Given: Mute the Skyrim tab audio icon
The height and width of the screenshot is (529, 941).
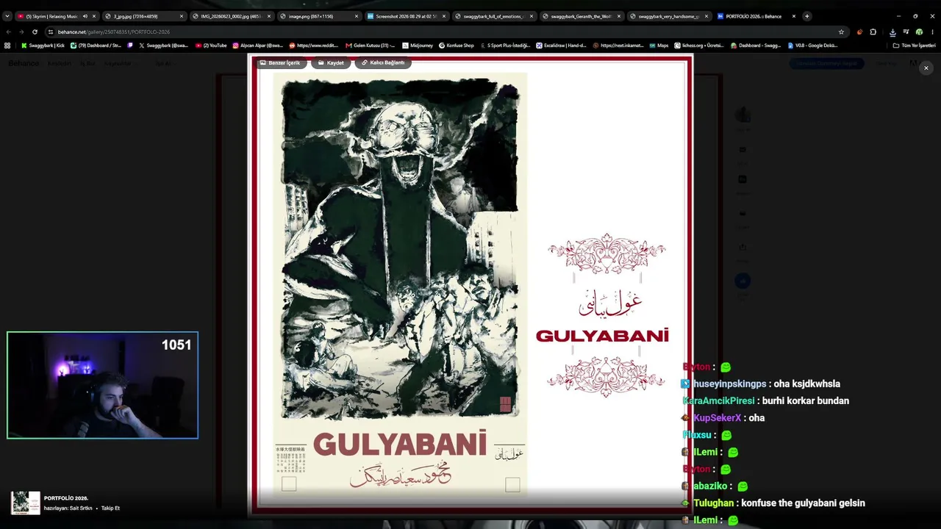Looking at the screenshot, I should tap(85, 16).
